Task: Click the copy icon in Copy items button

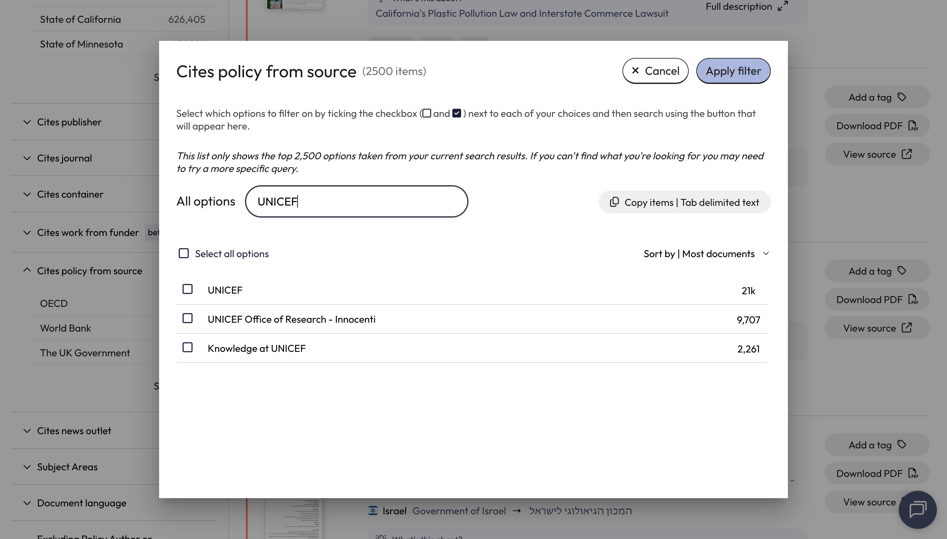Action: [x=615, y=202]
